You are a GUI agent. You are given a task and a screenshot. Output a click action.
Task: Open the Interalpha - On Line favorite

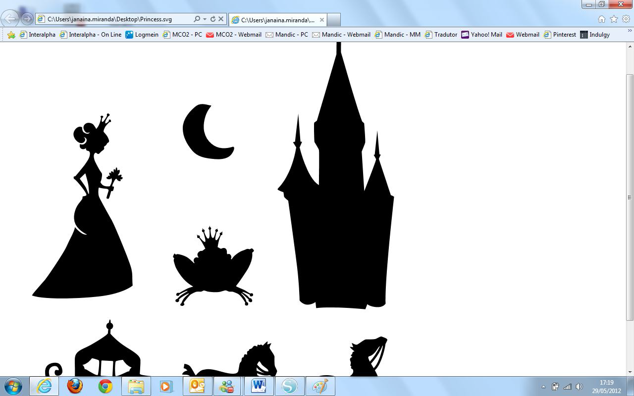coord(90,35)
